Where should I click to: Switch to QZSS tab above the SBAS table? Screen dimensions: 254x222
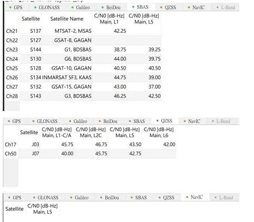tap(168, 7)
